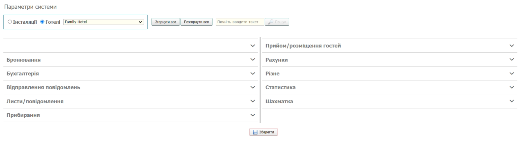522x148 pixels.
Task: Focus the search text input field
Action: (240, 22)
